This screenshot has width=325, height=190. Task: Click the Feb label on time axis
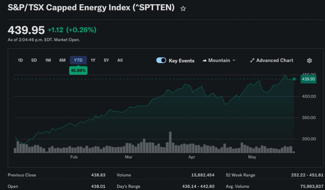tap(74, 157)
